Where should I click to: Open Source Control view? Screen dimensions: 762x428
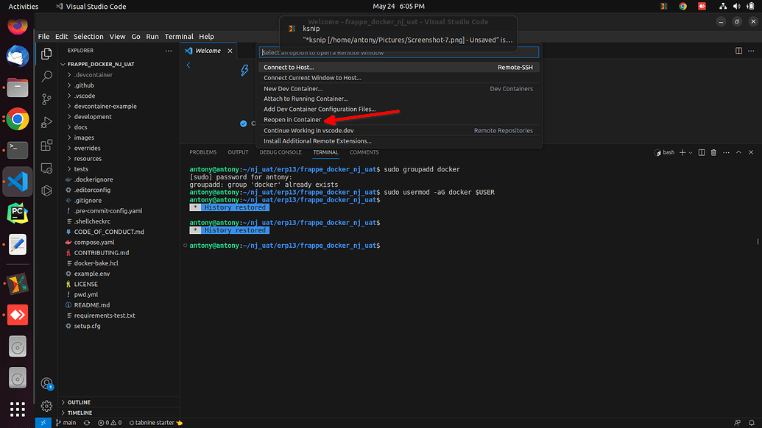coord(46,99)
